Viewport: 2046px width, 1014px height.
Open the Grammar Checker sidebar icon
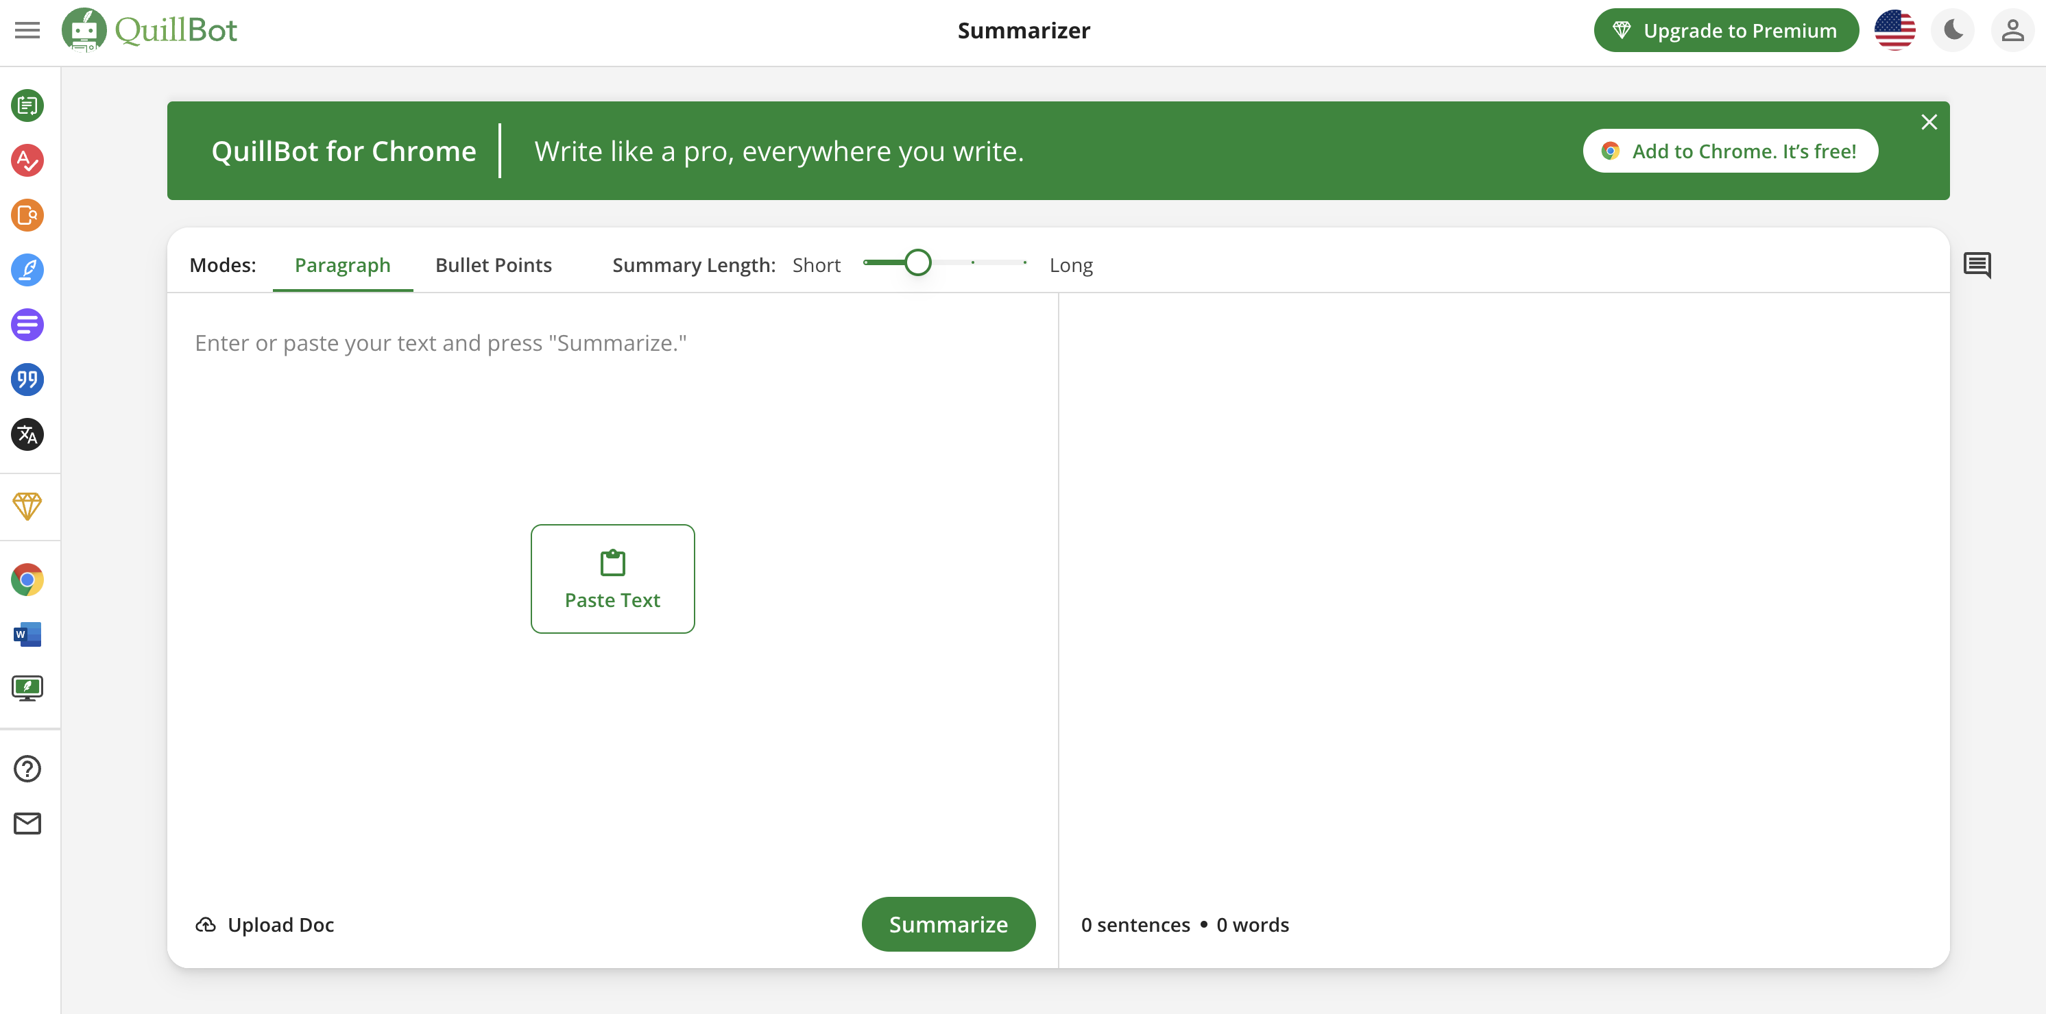[x=27, y=160]
